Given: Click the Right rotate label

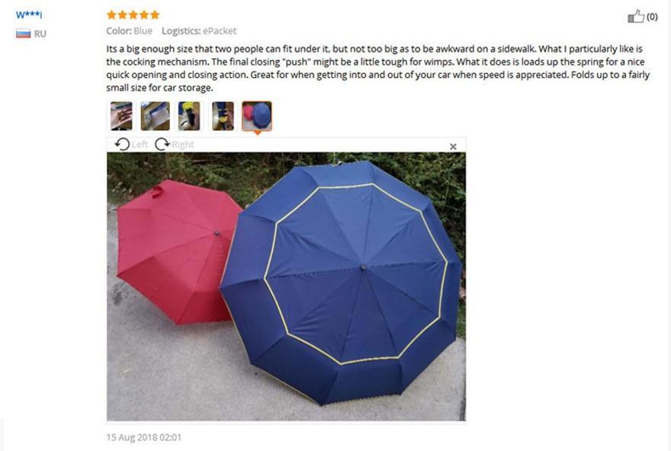Looking at the screenshot, I should point(183,145).
